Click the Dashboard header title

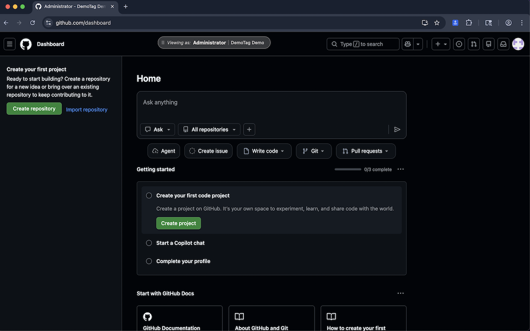pyautogui.click(x=51, y=44)
